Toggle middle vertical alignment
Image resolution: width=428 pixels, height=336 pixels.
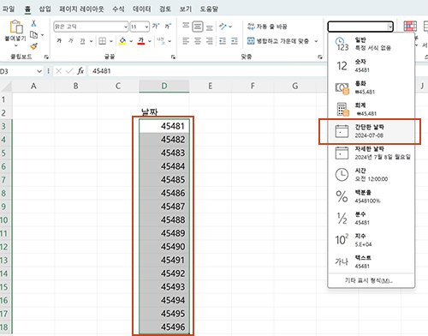coord(198,27)
